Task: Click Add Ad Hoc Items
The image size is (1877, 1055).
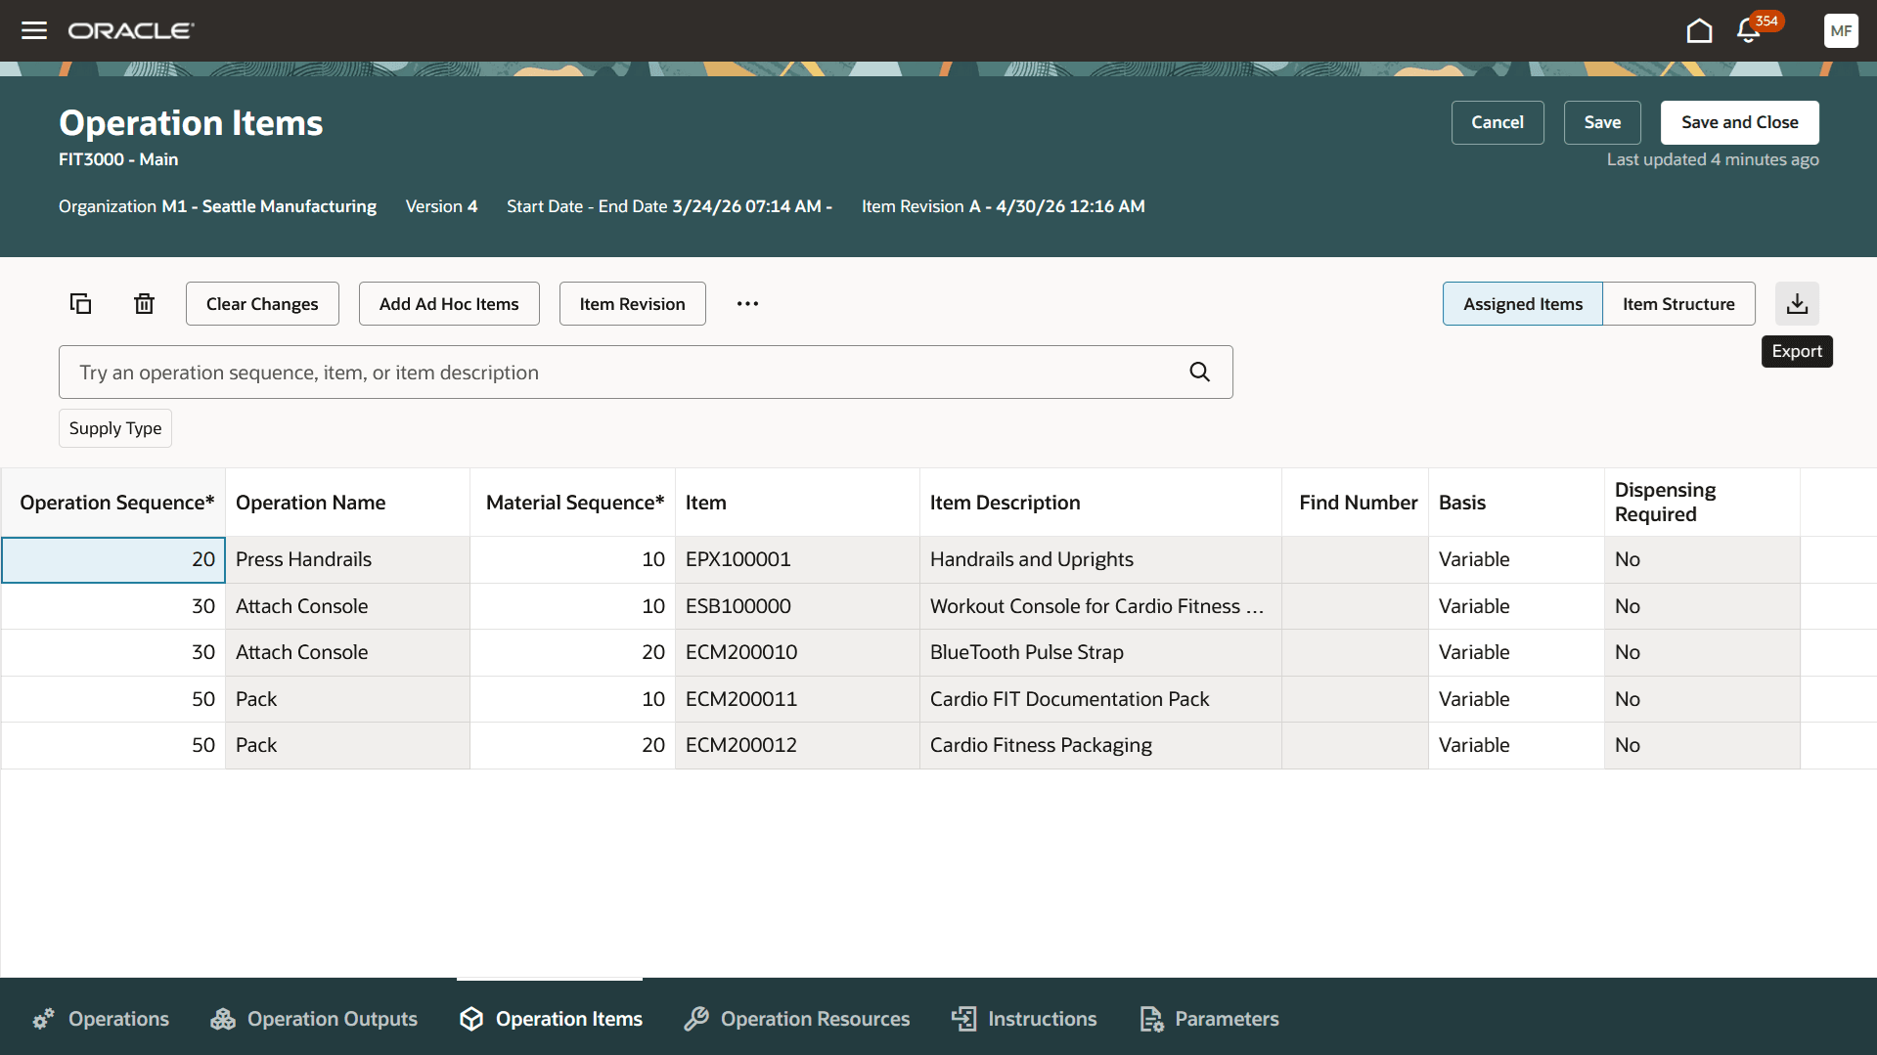Action: pos(449,304)
